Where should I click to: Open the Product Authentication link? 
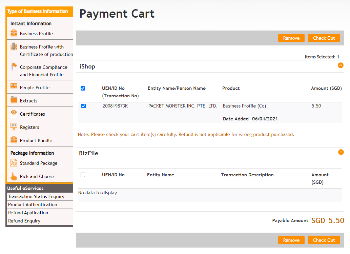[x=33, y=205]
